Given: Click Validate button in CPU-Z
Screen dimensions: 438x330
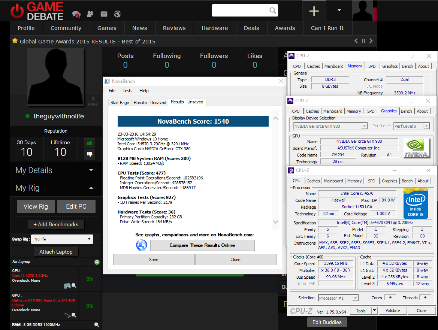Looking at the screenshot, I should pos(392,311).
